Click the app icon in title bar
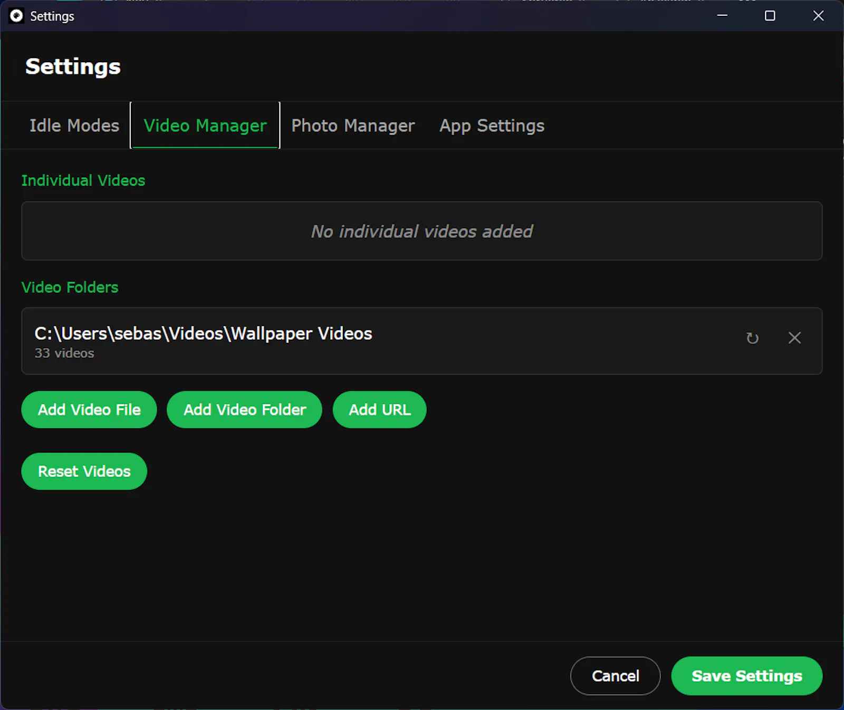 [x=16, y=16]
